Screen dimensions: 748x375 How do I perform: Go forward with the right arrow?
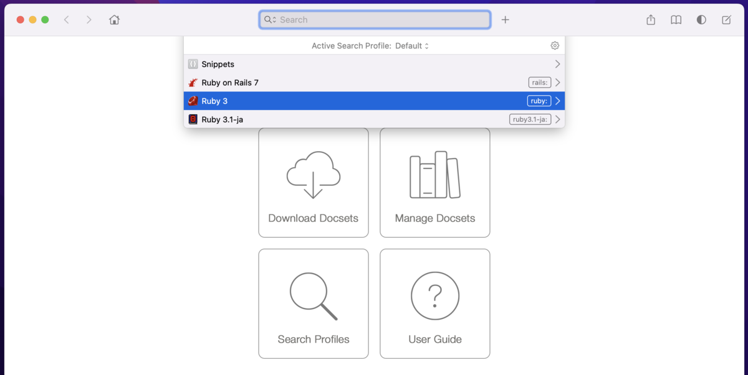point(89,20)
